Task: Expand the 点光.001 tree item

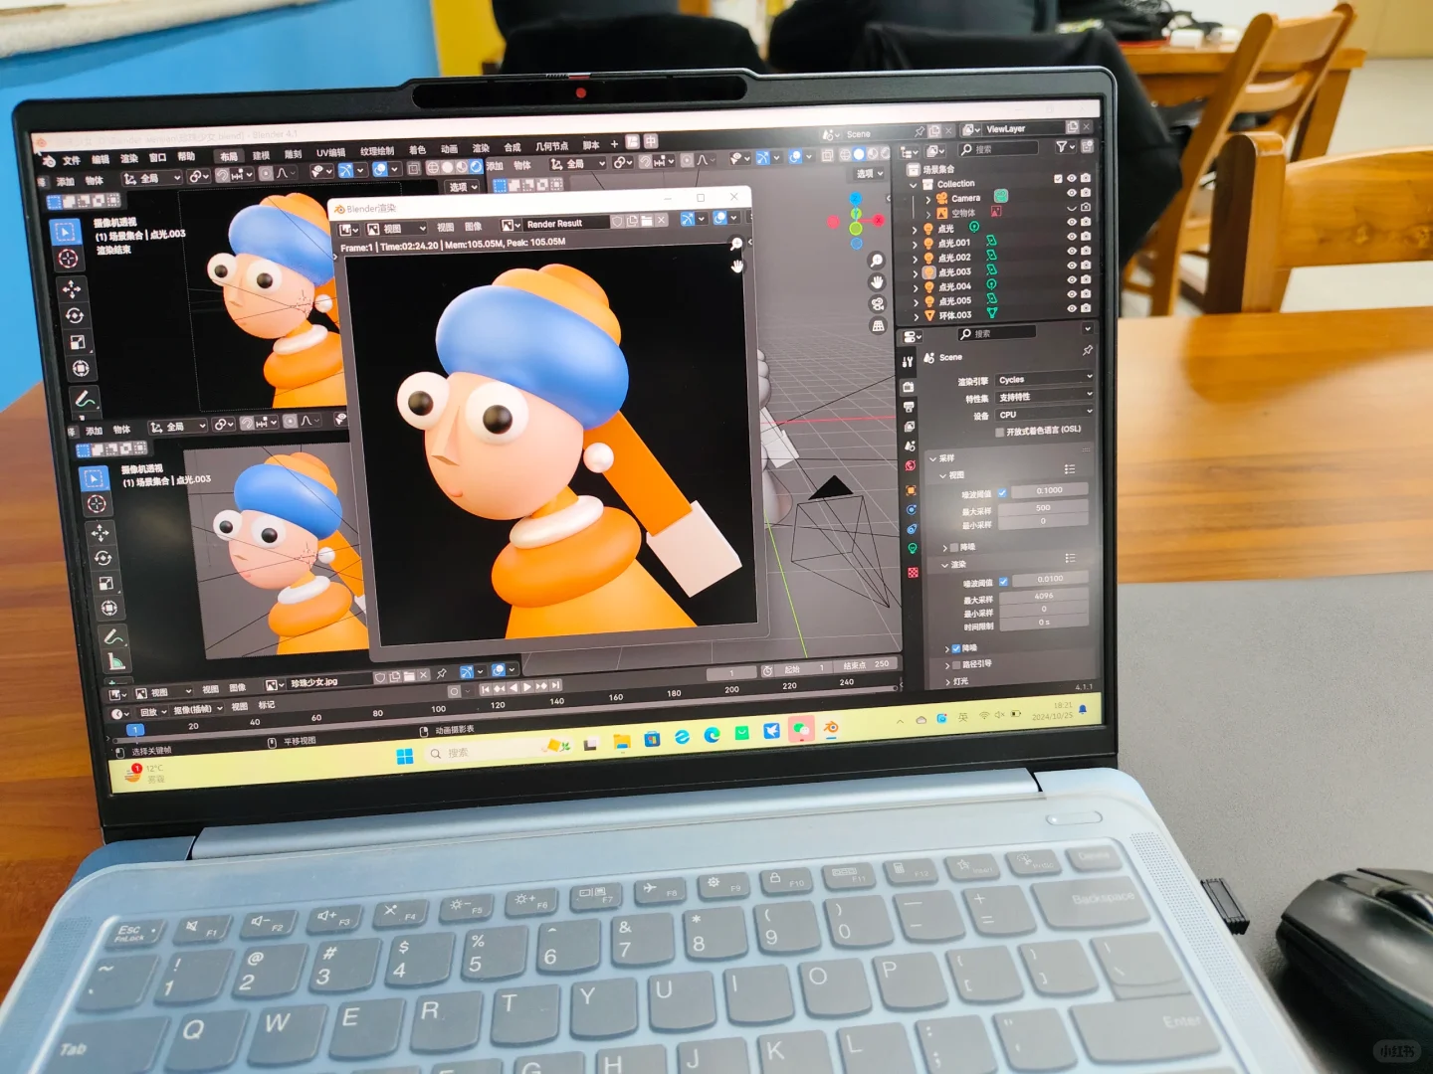Action: tap(916, 244)
